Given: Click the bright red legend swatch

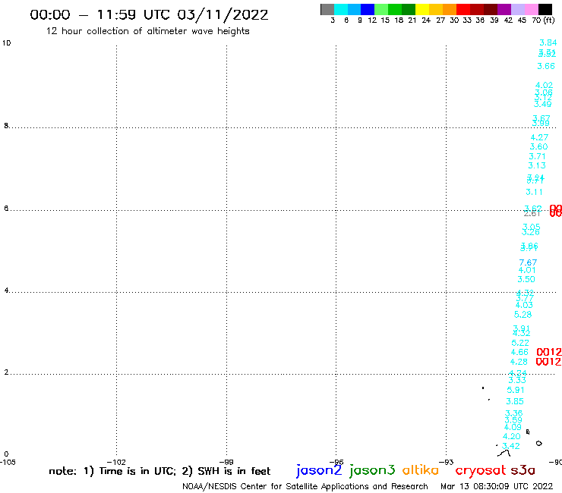Looking at the screenshot, I should pos(463,9).
